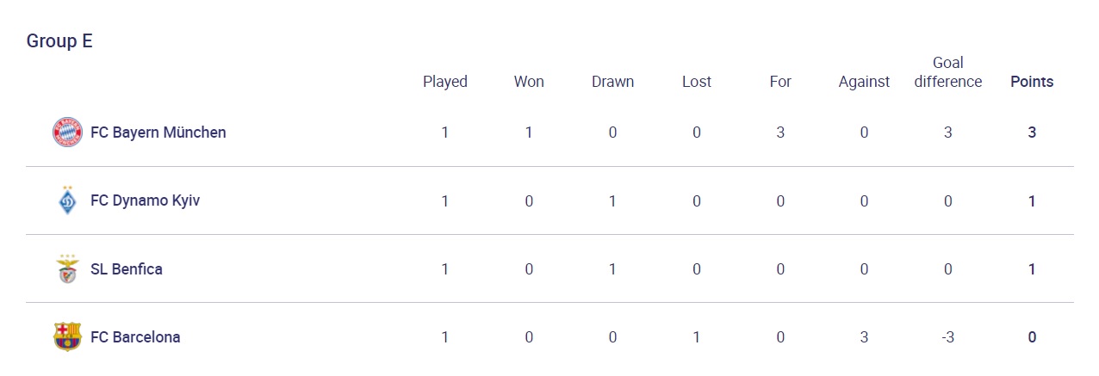Click the Played column header
This screenshot has width=1099, height=376.
tap(445, 82)
